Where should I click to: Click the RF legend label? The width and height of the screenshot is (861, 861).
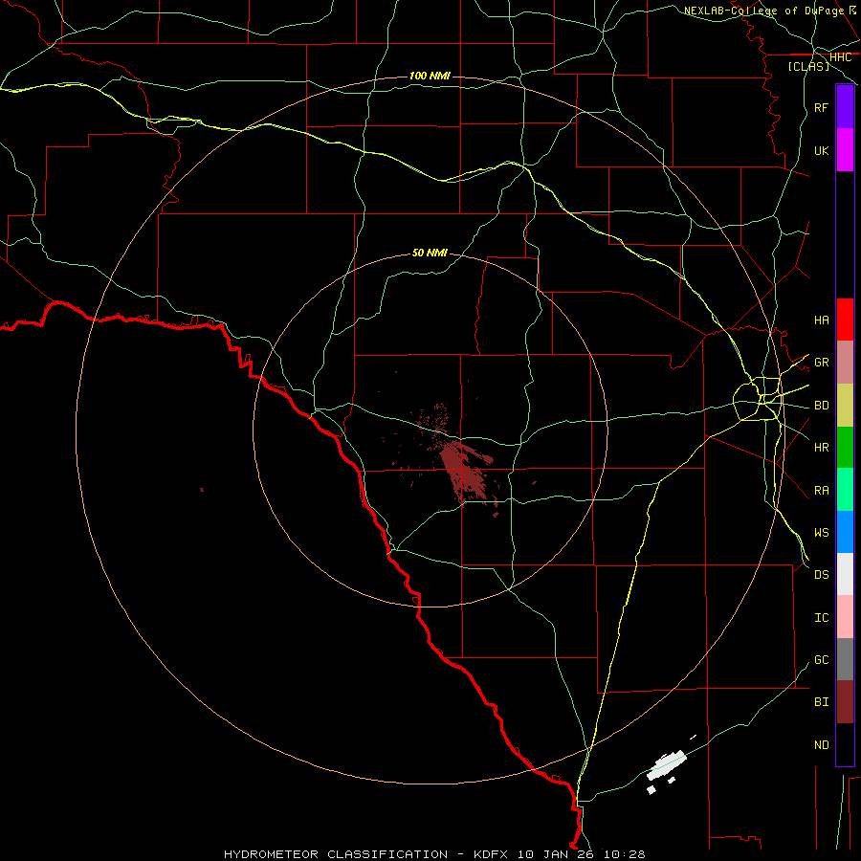(821, 107)
